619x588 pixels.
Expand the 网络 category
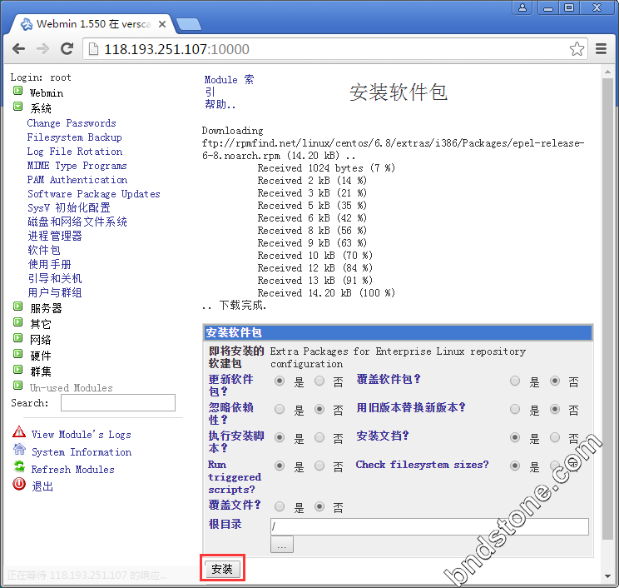[17, 338]
